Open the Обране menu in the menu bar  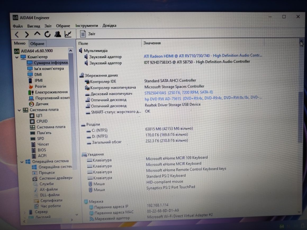[63, 26]
